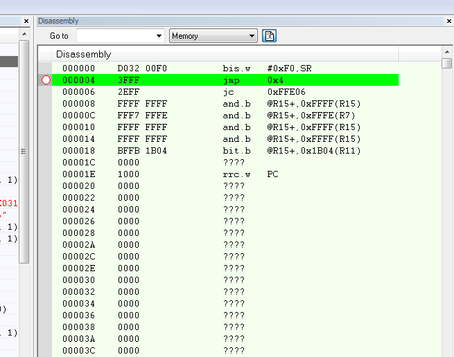Select row at address 000026
Viewport: 454px width, 357px height.
[225, 221]
